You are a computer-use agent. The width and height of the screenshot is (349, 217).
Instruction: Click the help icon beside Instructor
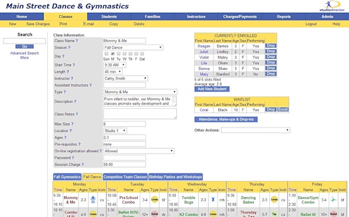tap(72, 79)
